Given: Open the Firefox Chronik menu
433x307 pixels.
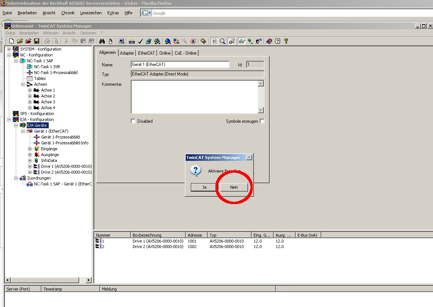Looking at the screenshot, I should coord(68,13).
